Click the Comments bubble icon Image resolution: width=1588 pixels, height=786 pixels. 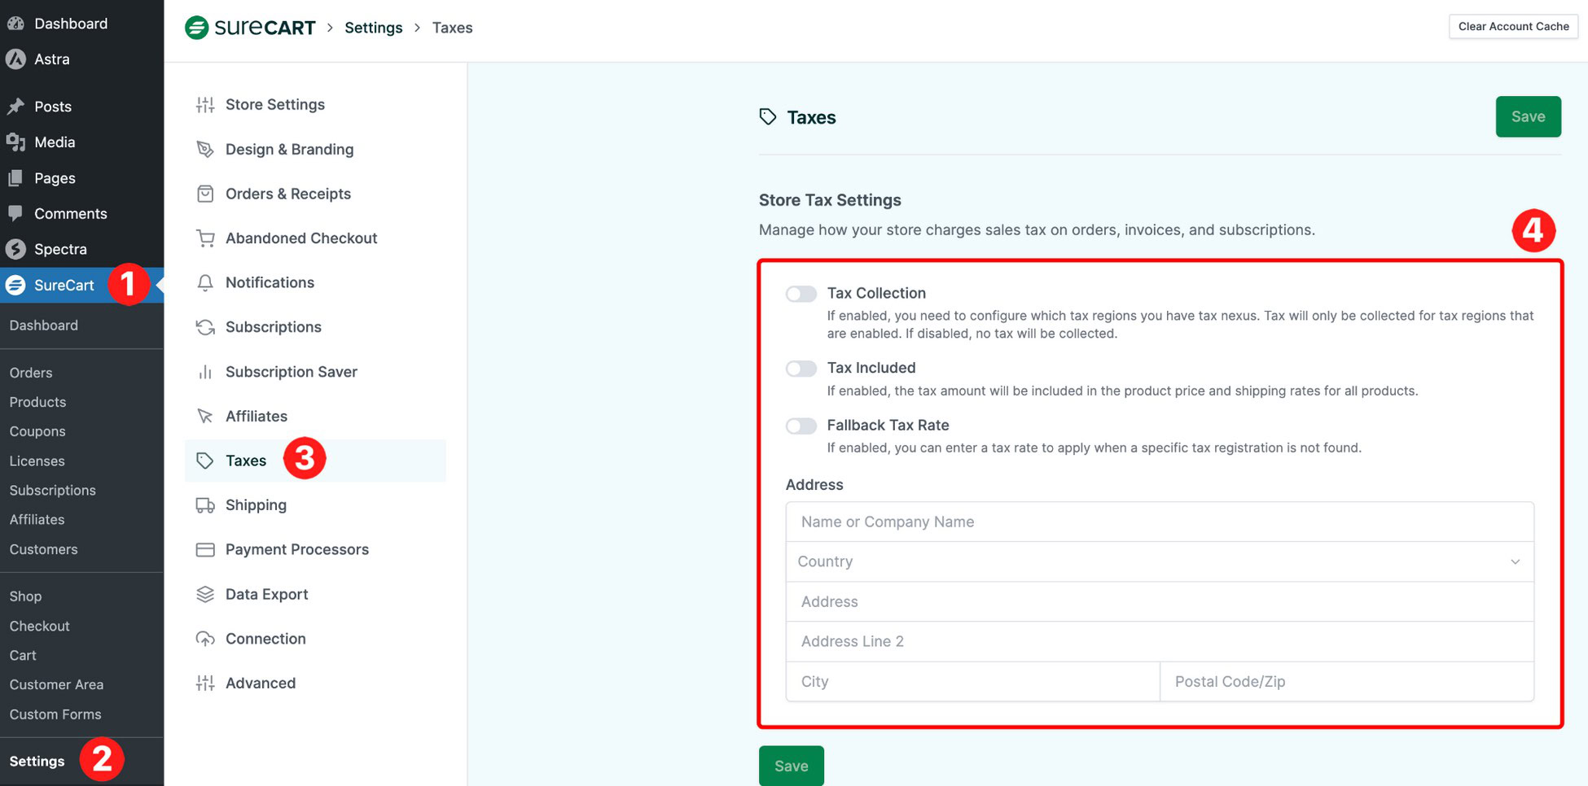point(15,213)
